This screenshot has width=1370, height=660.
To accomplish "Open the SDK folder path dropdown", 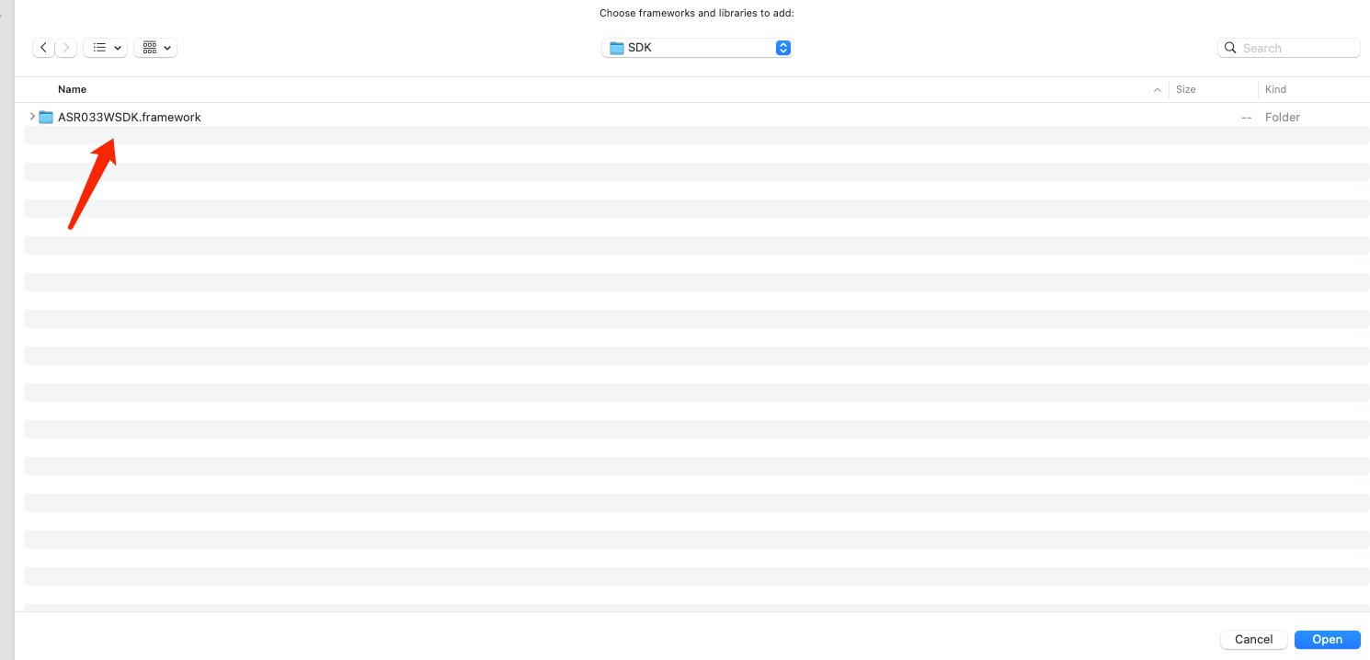I will click(696, 48).
